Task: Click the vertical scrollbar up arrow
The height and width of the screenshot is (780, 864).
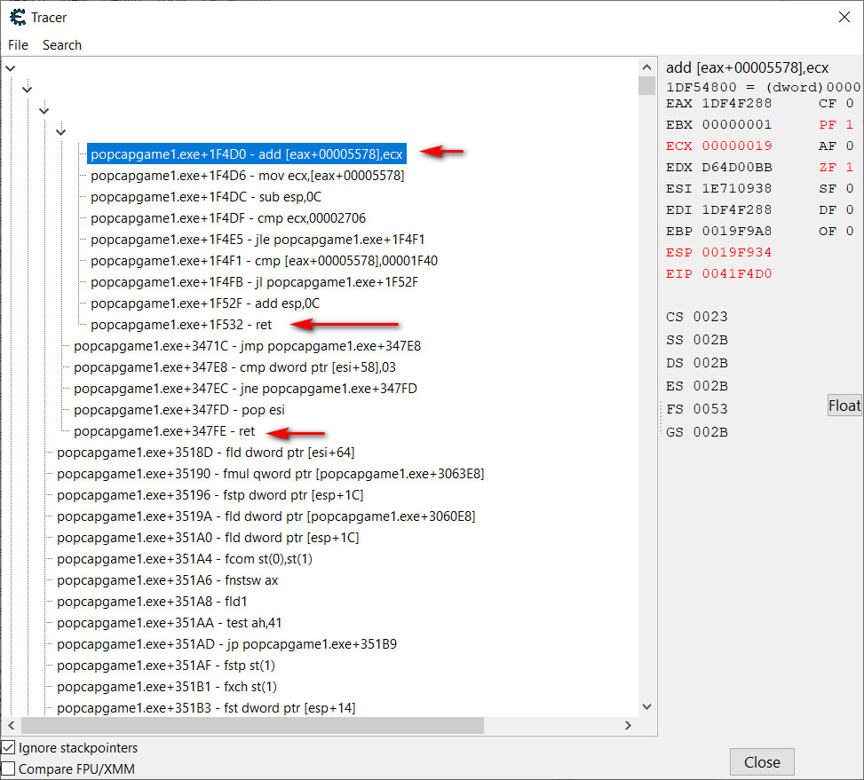Action: click(647, 67)
